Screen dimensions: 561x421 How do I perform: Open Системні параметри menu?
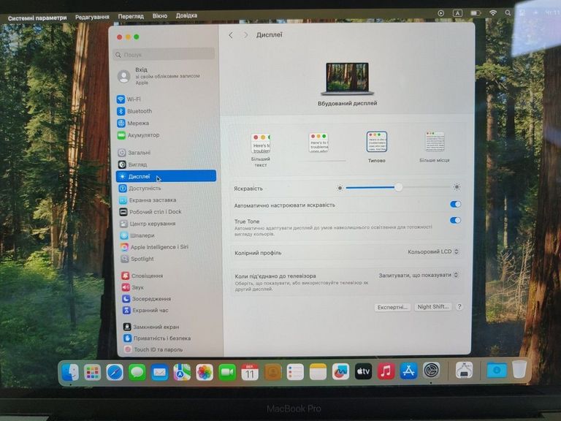(x=37, y=18)
